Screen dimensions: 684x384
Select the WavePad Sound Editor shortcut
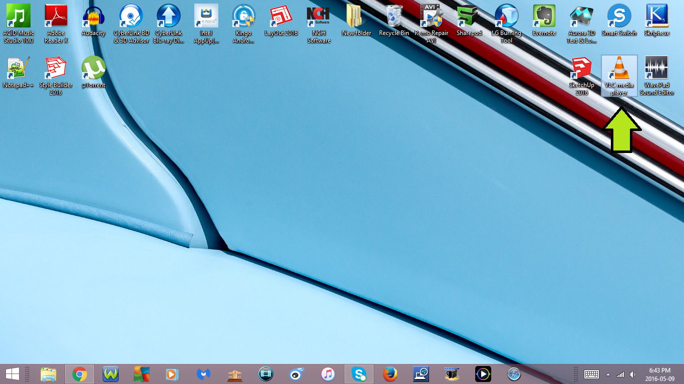click(657, 76)
